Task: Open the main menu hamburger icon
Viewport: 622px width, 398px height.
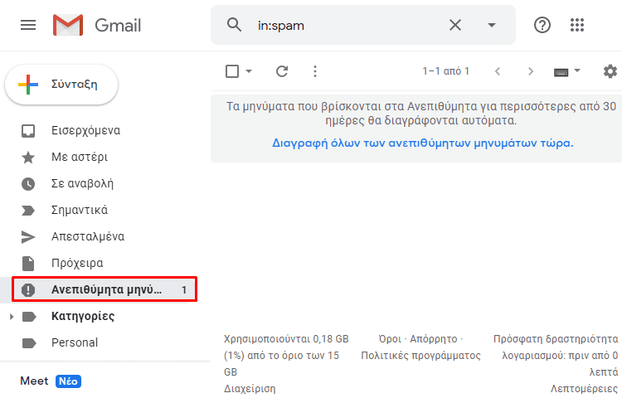Action: [x=28, y=26]
